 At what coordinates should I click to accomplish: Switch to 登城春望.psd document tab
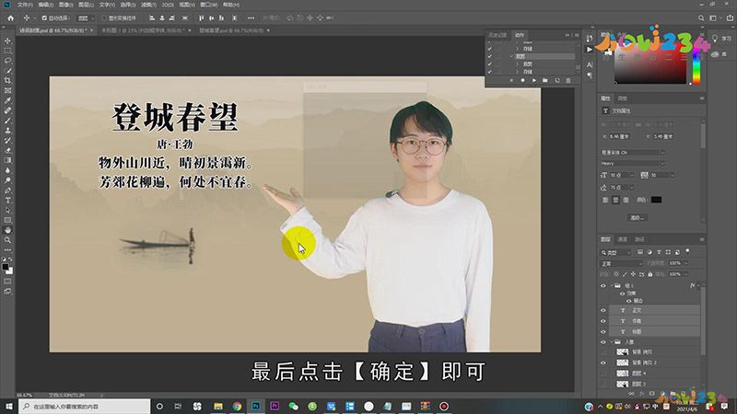tap(231, 30)
